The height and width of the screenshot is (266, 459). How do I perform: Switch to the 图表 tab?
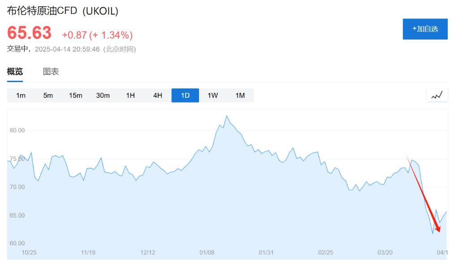(51, 71)
